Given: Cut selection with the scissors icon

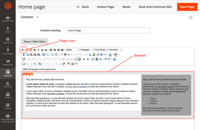Looking at the screenshot, I should coord(24,55).
